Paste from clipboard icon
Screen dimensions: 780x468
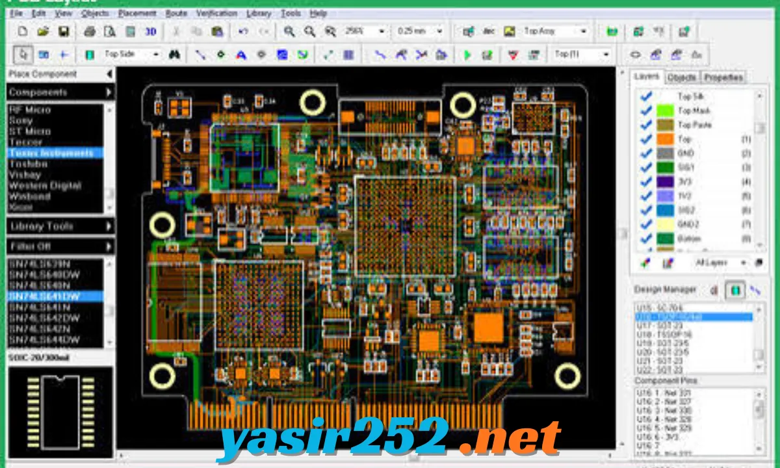(218, 31)
